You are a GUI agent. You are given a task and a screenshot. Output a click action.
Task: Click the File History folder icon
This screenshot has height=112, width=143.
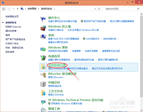point(43,67)
